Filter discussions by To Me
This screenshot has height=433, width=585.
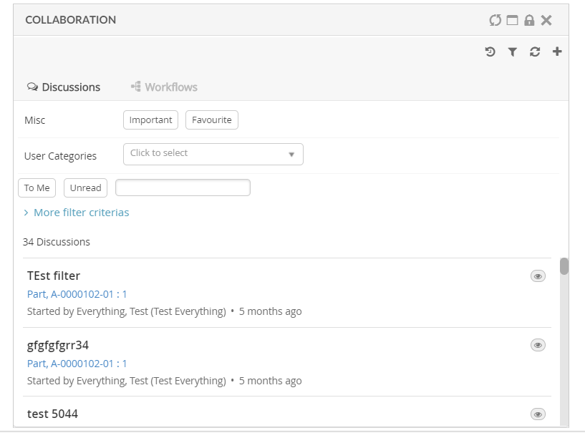(x=37, y=188)
